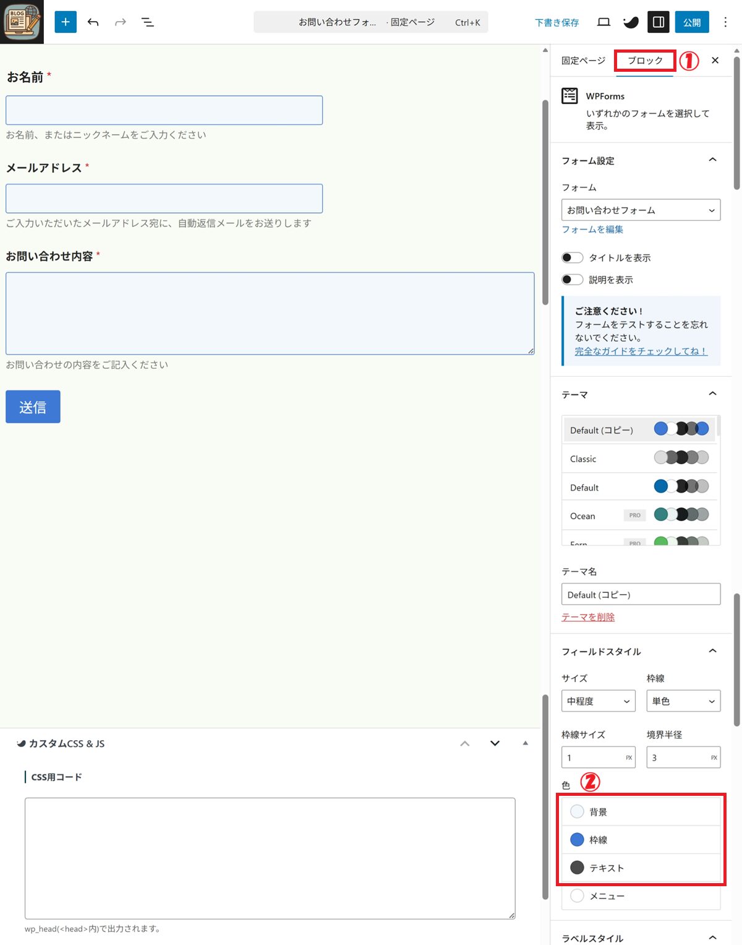Enable the タイトルを表示 toggle
This screenshot has height=945, width=742.
point(572,257)
